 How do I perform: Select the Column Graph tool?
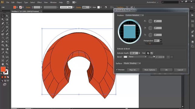pos(7,57)
